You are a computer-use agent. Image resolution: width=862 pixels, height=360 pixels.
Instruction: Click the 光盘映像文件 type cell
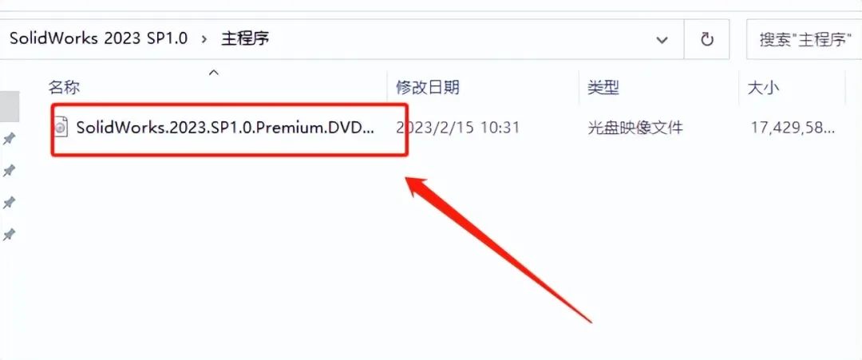point(635,128)
